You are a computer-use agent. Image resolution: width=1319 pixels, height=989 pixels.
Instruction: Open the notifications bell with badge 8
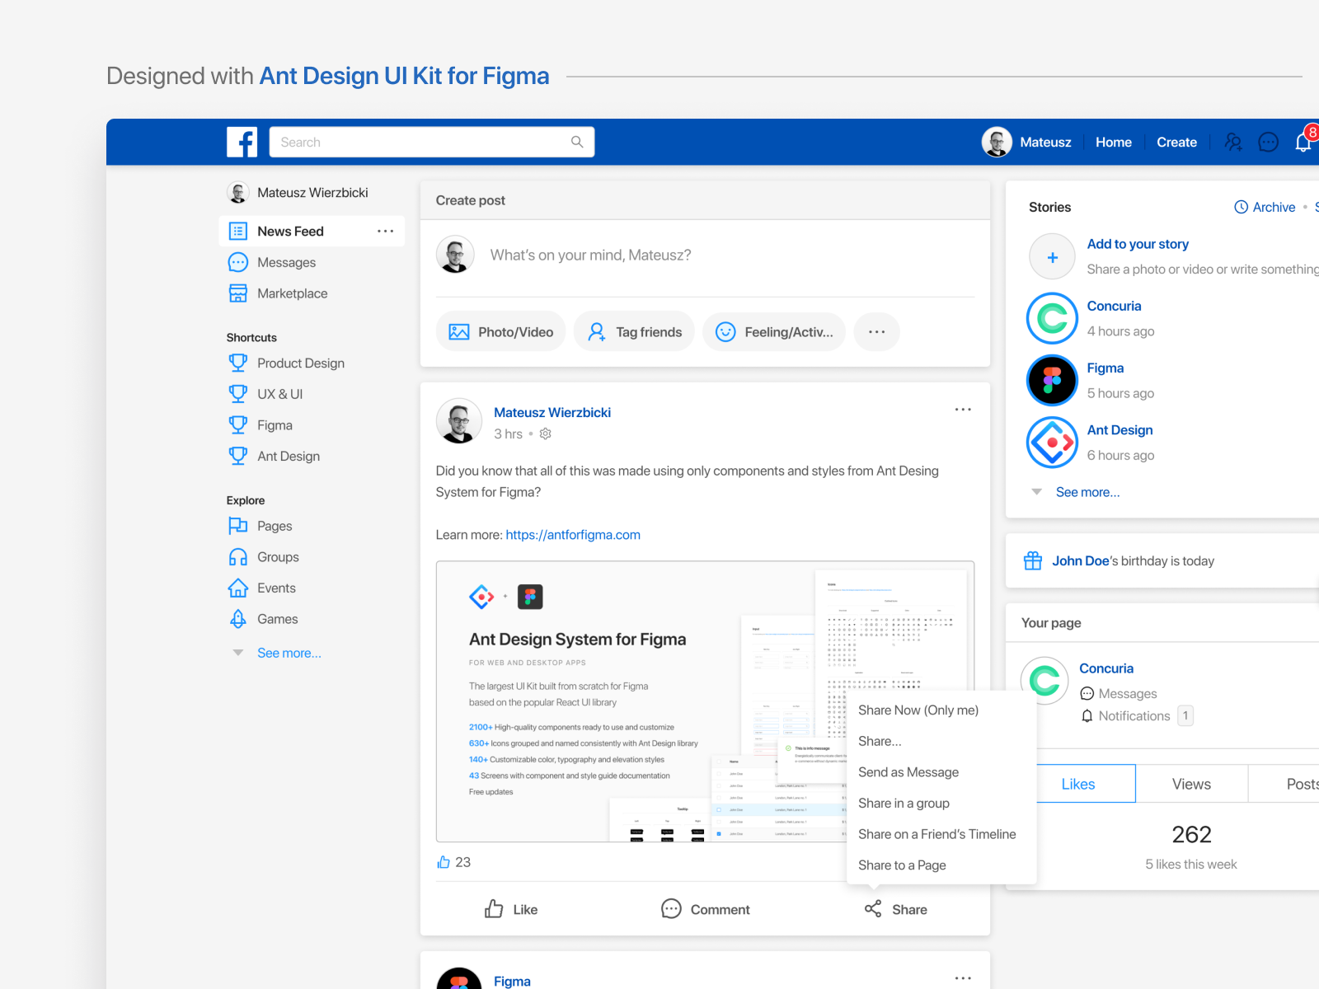1304,140
